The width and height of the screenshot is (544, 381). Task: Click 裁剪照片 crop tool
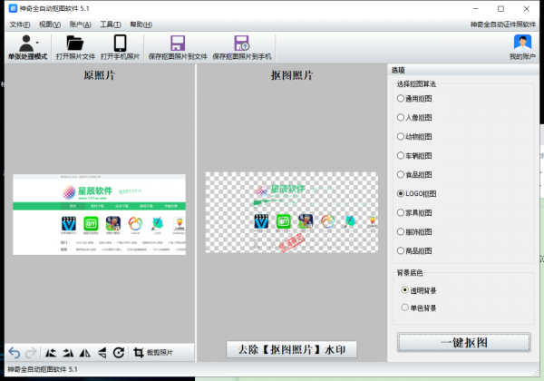(x=153, y=353)
